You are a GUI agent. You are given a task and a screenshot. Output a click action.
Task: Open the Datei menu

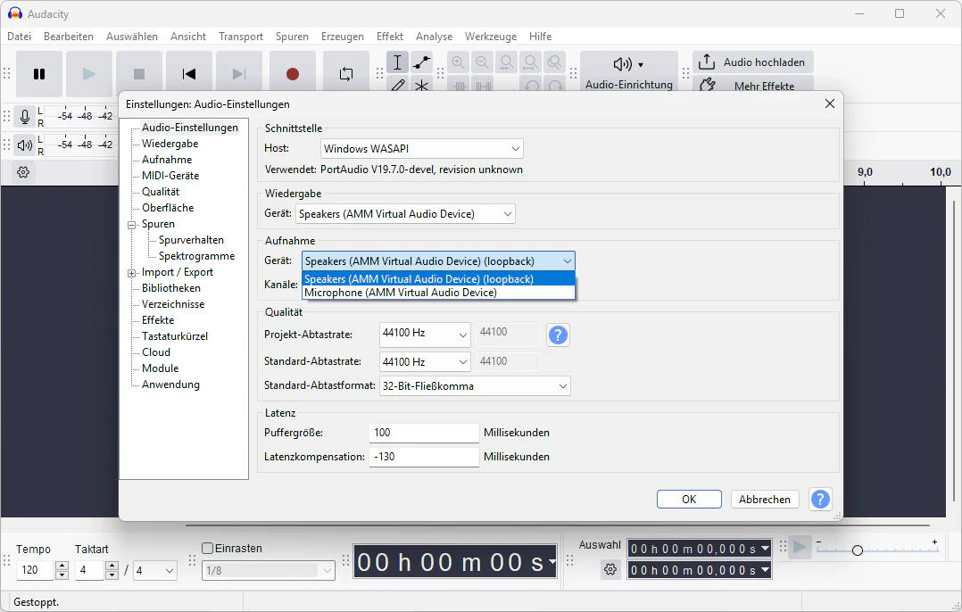(x=19, y=37)
